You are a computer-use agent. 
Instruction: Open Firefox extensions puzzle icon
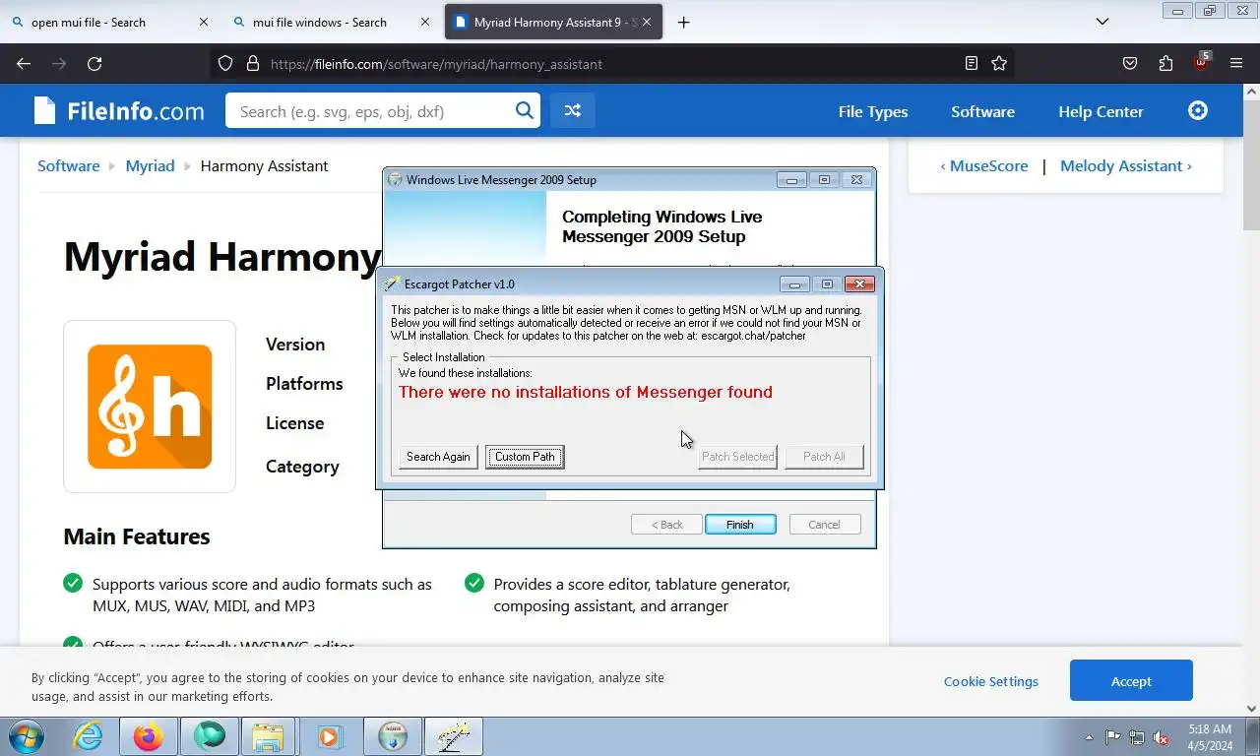click(x=1165, y=64)
